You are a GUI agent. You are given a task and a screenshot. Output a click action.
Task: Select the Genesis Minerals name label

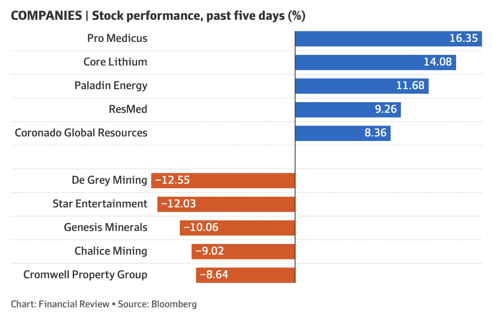click(106, 227)
